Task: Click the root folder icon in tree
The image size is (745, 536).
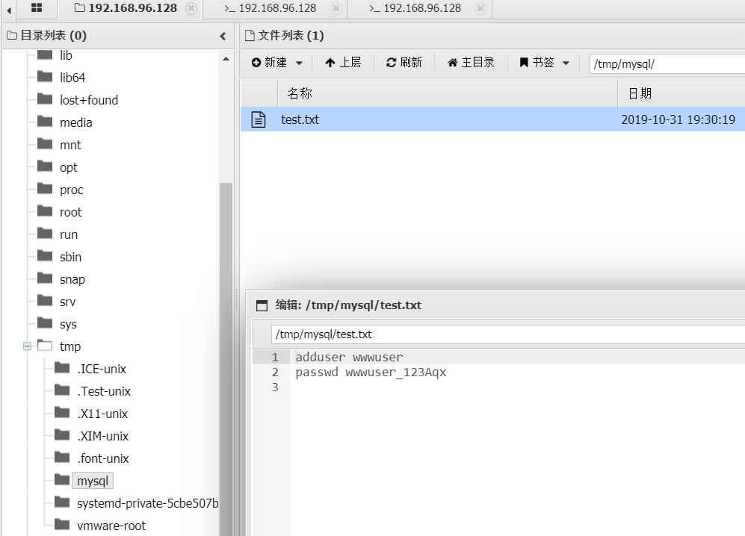Action: [45, 211]
